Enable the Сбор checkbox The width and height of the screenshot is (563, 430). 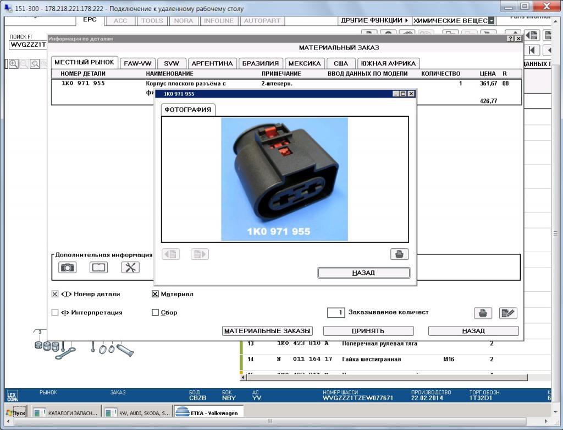[x=155, y=312]
